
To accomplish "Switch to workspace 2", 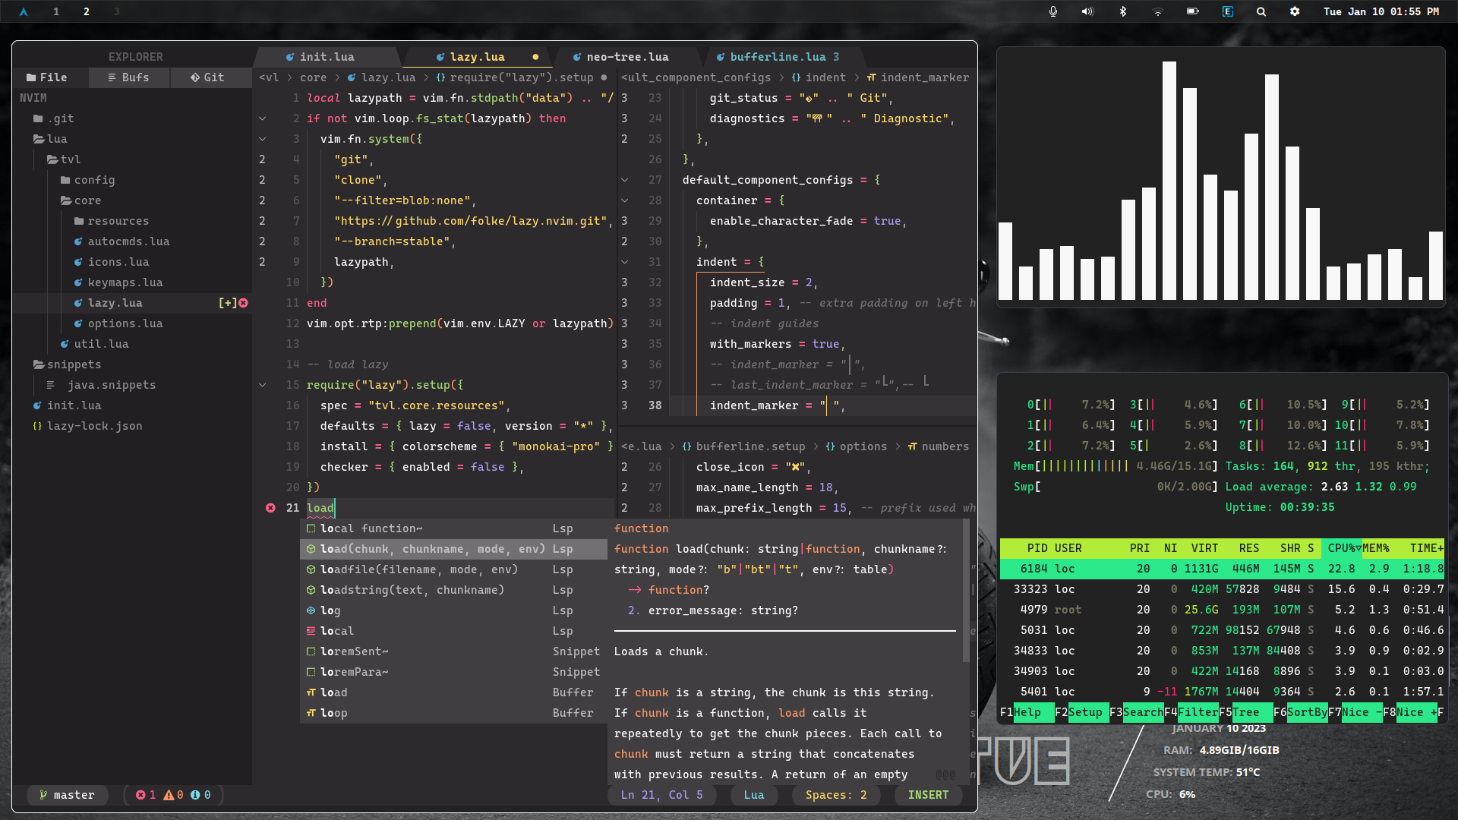I will (x=87, y=11).
